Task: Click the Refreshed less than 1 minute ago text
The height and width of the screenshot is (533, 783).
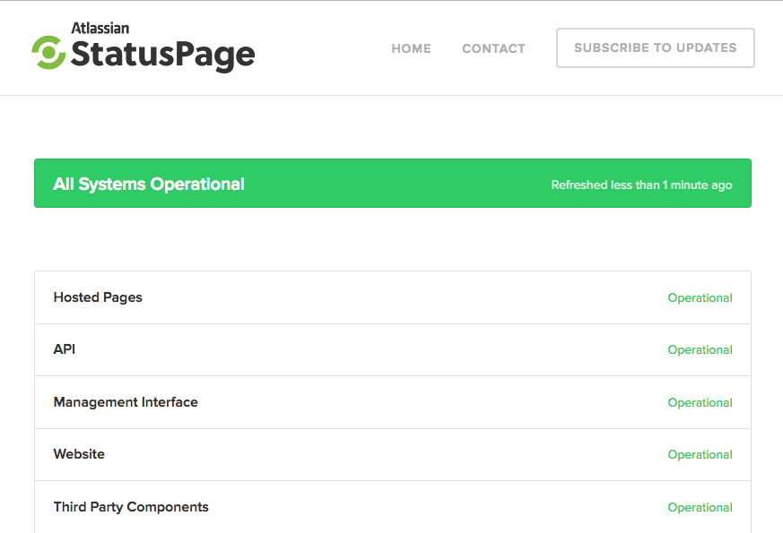Action: 641,185
